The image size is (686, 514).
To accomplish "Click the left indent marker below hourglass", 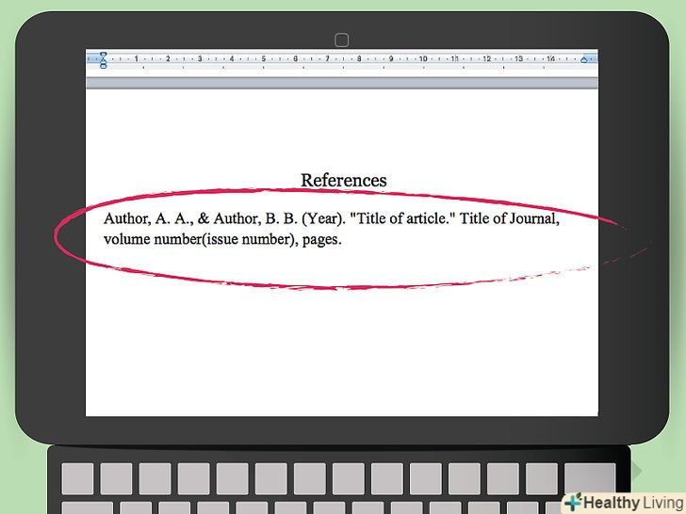I will 103,66.
